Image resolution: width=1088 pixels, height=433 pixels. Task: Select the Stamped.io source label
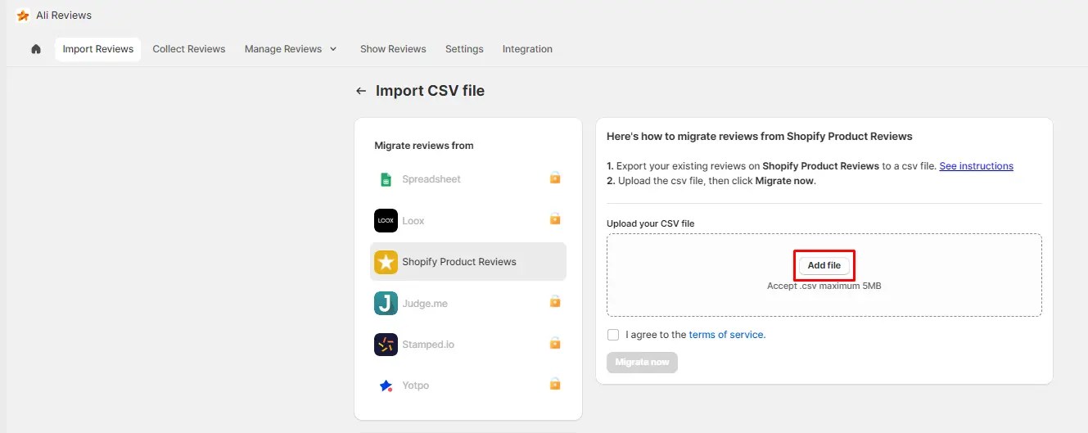(x=428, y=345)
